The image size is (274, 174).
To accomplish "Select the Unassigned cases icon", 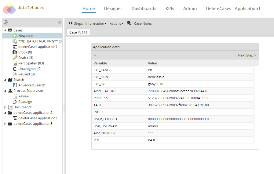I will tap(15, 69).
